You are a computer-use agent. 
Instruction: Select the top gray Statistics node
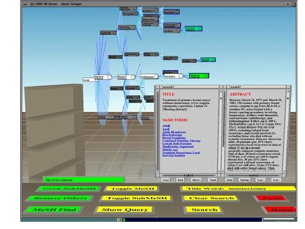172,31
